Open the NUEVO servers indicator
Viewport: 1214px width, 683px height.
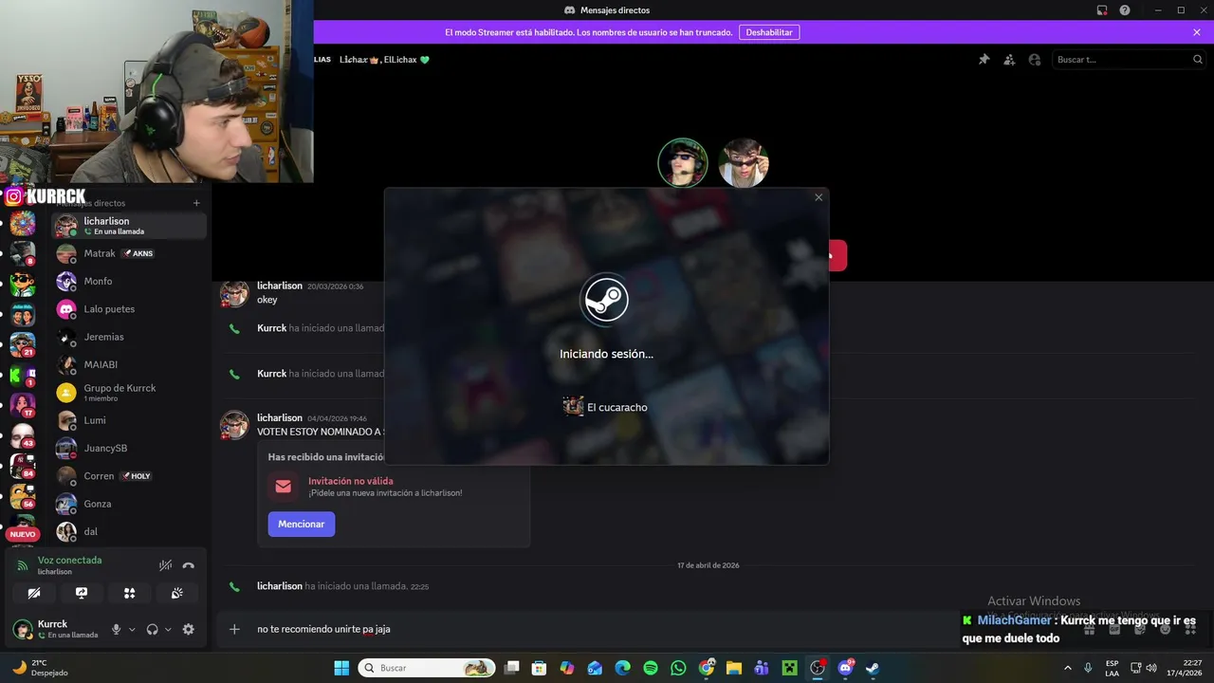[x=23, y=534]
